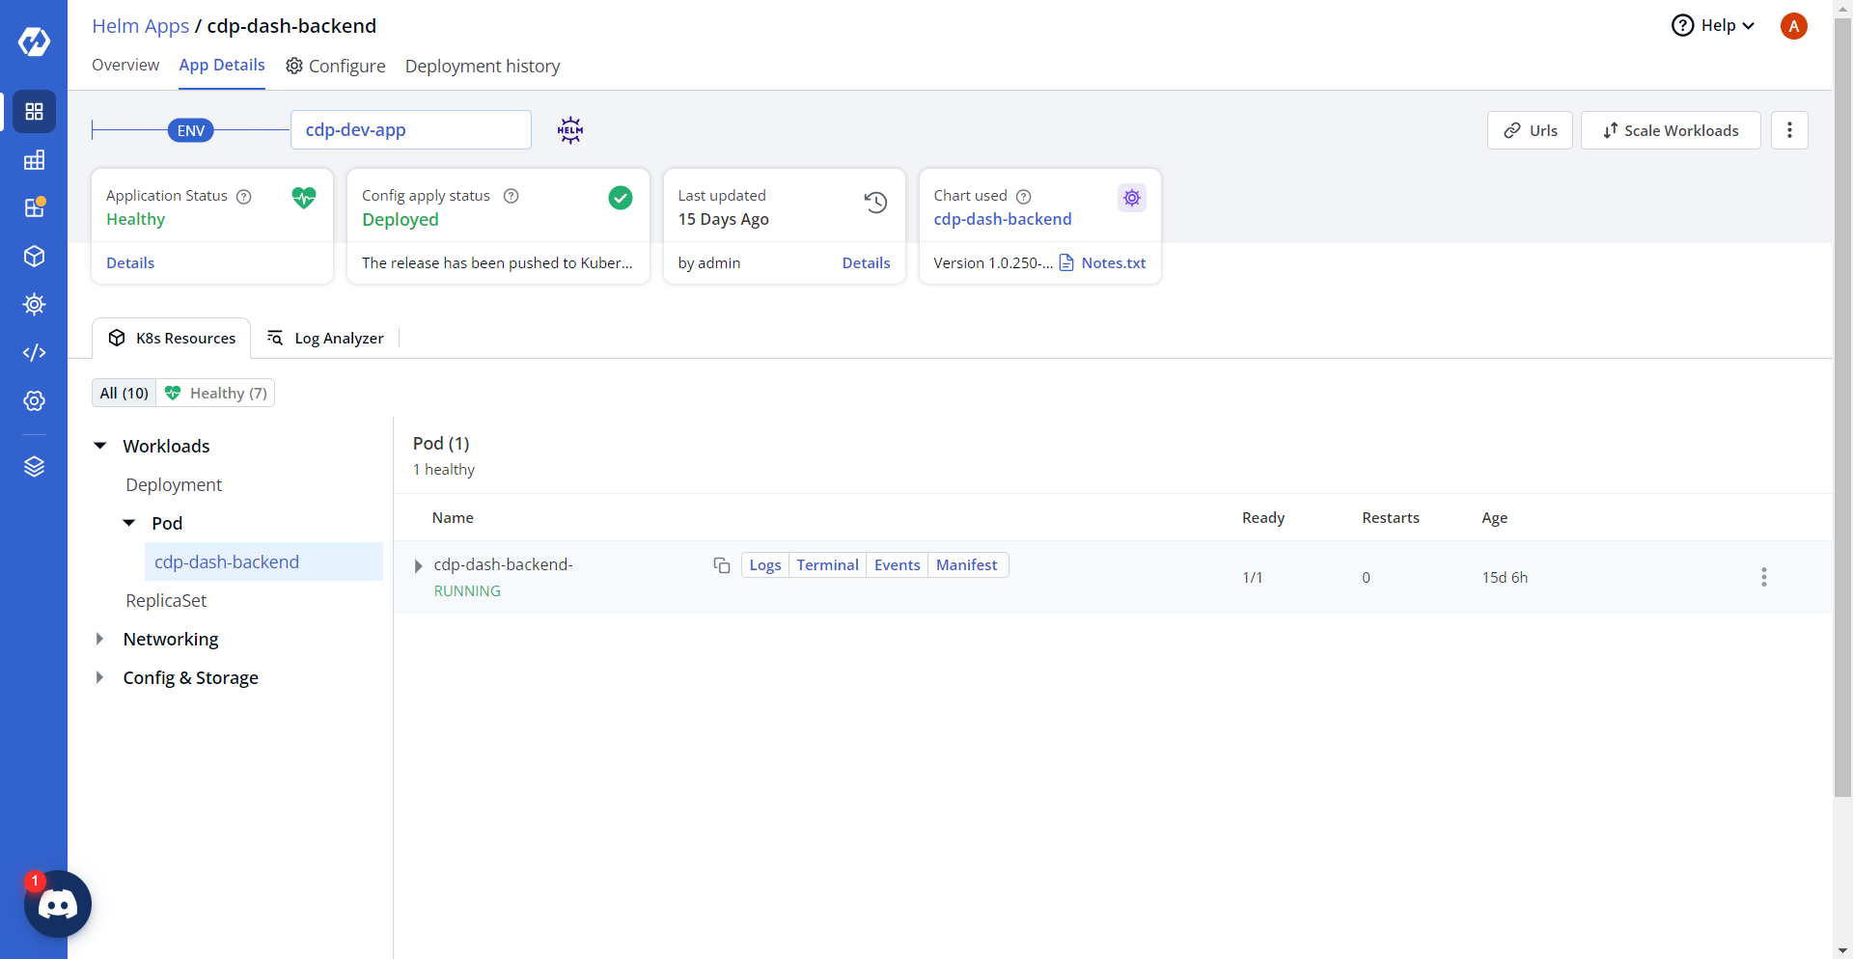1853x959 pixels.
Task: Open the Notes.txt link
Action: point(1113,262)
